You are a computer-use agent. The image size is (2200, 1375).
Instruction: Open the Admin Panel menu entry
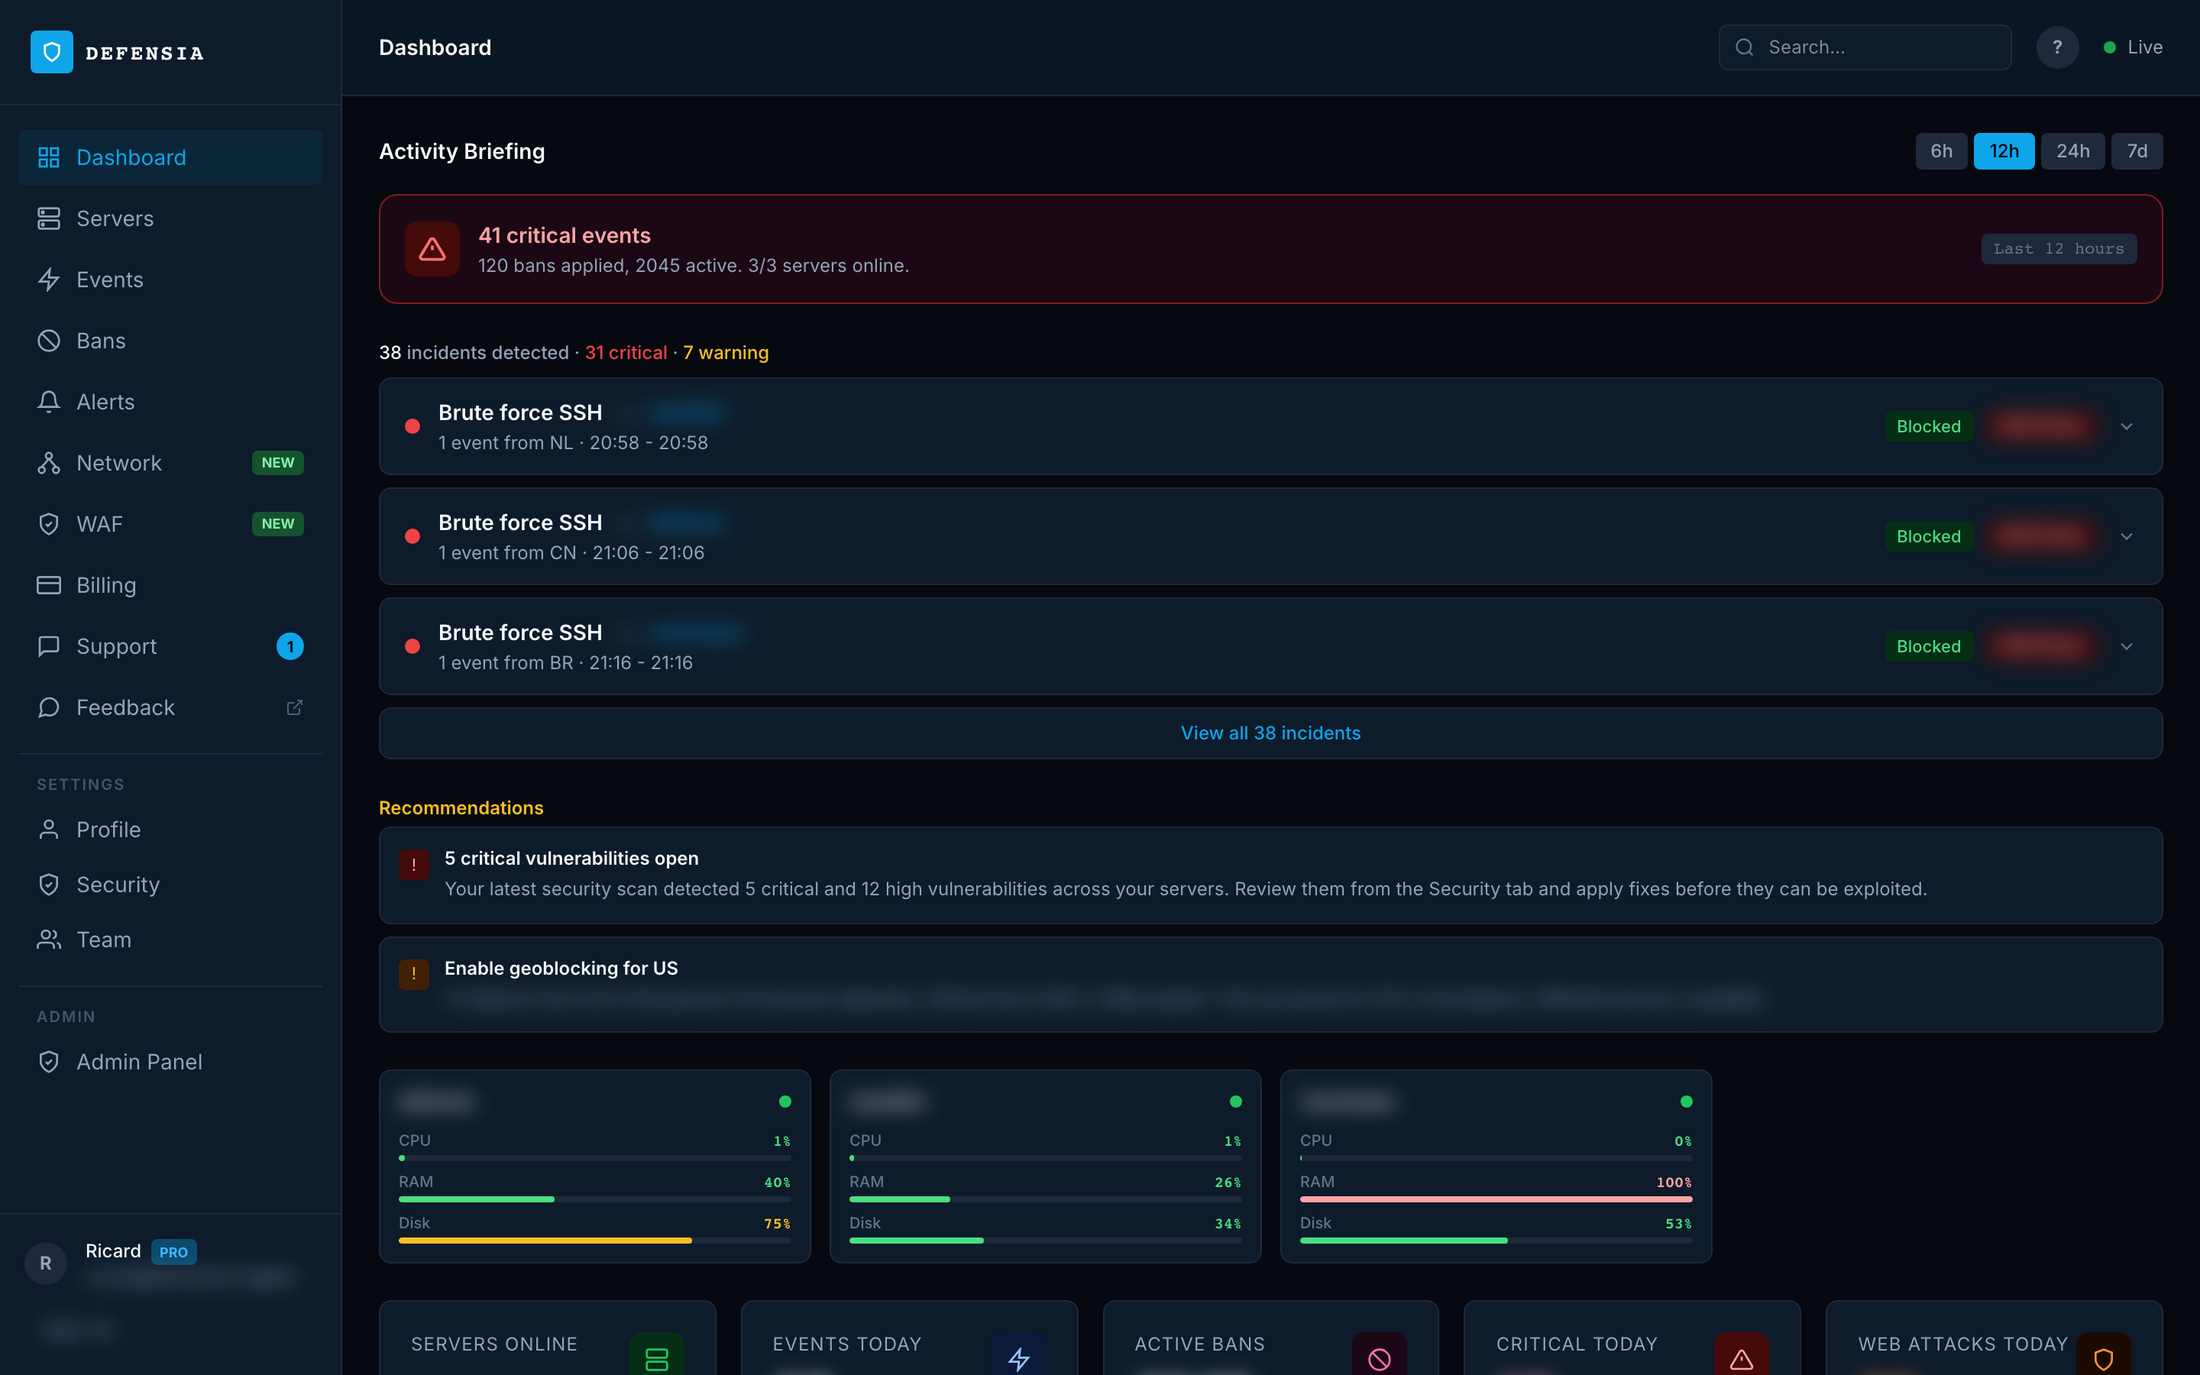pyautogui.click(x=139, y=1061)
